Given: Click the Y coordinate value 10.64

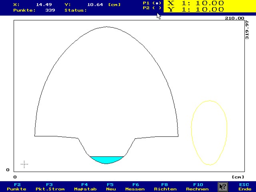Looking at the screenshot, I should [95, 4].
